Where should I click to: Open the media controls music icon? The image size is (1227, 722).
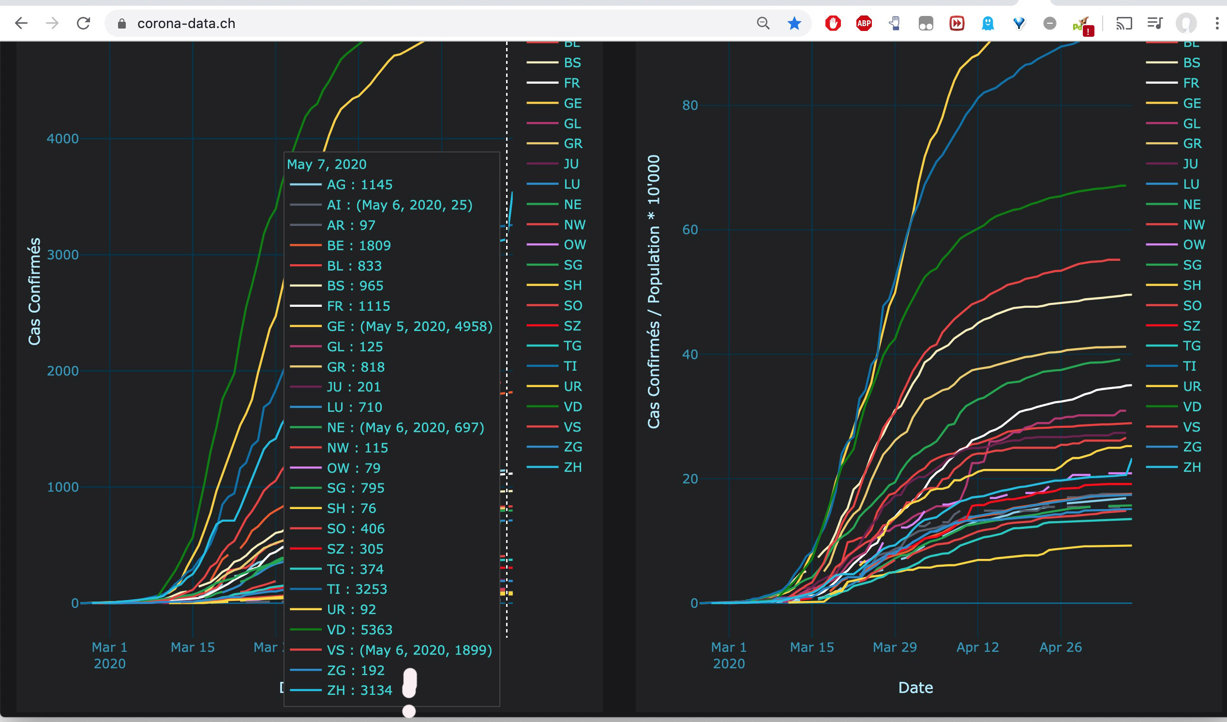(1155, 23)
